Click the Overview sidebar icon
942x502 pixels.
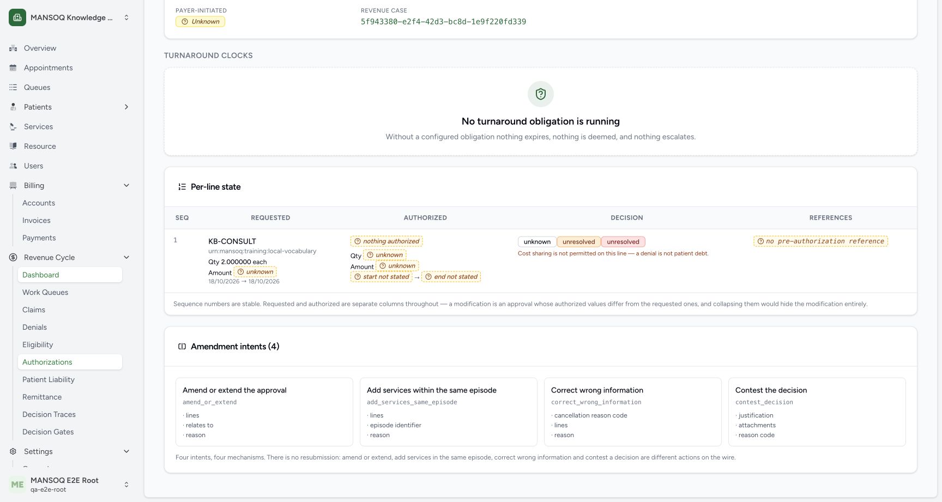(x=13, y=49)
